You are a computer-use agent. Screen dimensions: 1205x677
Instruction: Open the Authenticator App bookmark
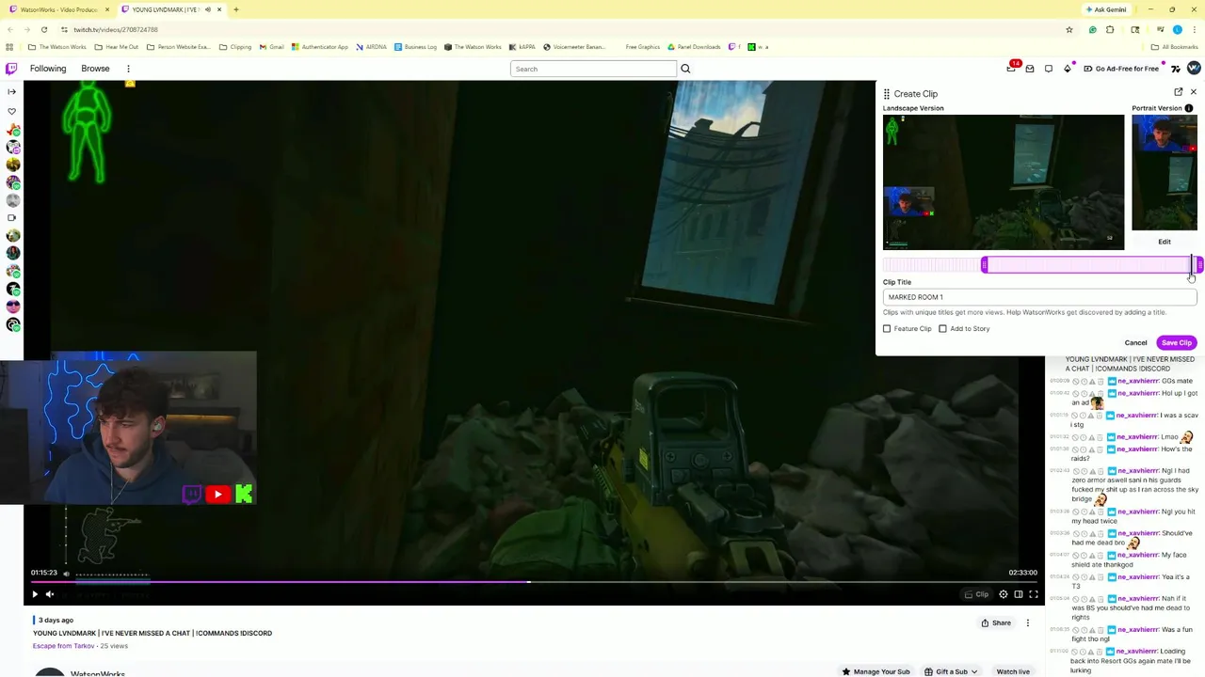click(x=320, y=47)
